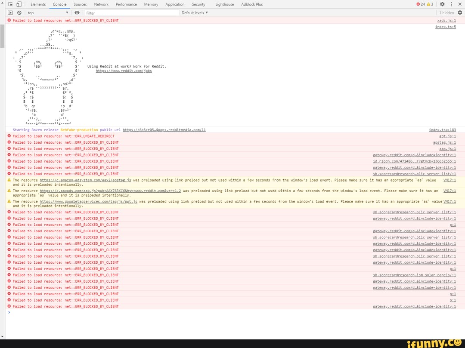Select the Adblock Plus tab

point(252,4)
